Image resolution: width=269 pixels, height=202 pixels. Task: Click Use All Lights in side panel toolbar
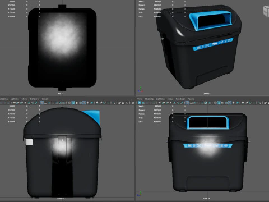pyautogui.click(x=233, y=103)
